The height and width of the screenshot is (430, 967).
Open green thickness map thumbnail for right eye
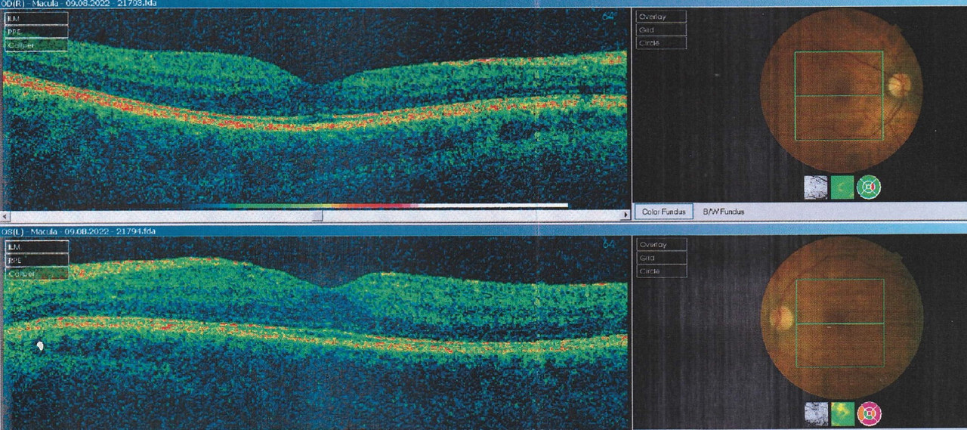842,187
